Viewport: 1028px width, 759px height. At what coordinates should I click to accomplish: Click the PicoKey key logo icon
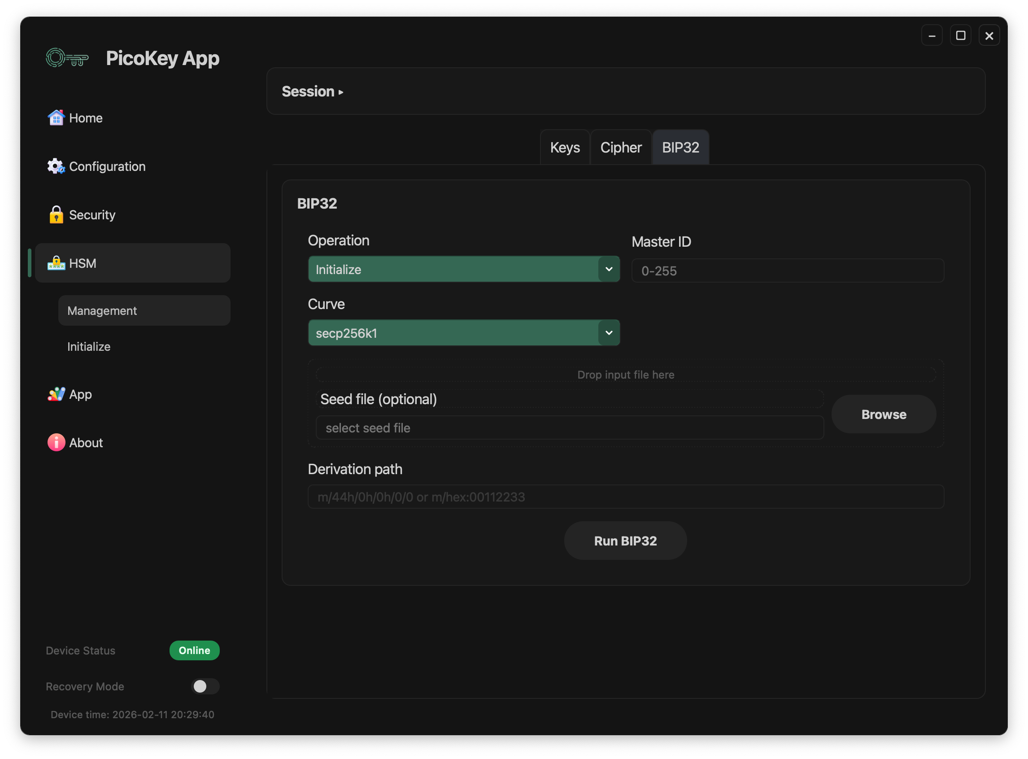(x=67, y=58)
